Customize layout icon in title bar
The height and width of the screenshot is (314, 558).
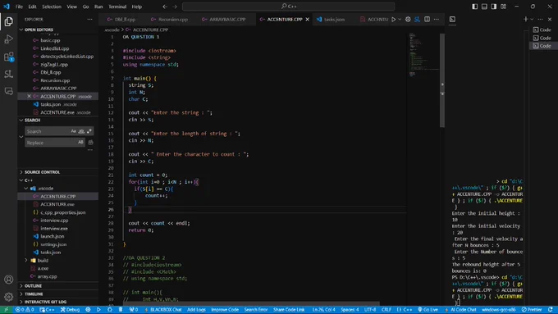click(503, 7)
